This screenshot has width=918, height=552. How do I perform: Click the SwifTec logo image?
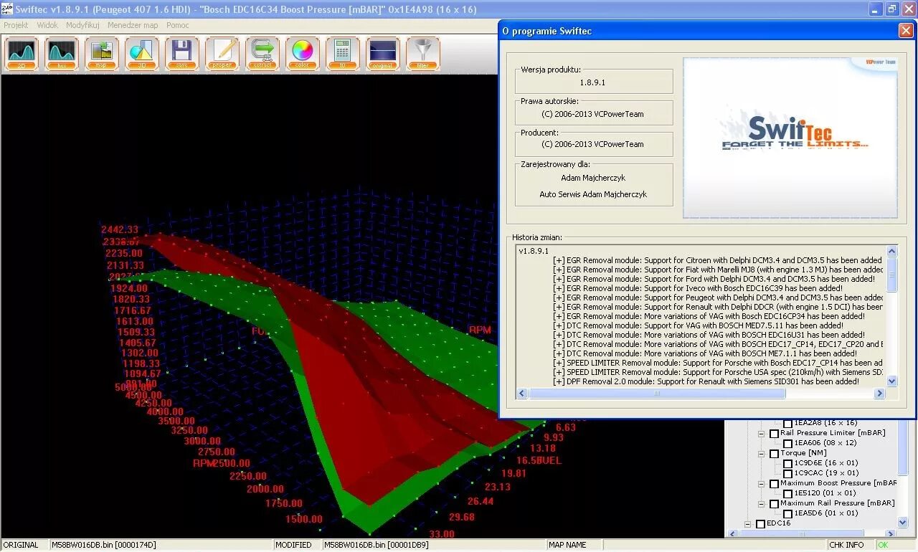coord(790,138)
